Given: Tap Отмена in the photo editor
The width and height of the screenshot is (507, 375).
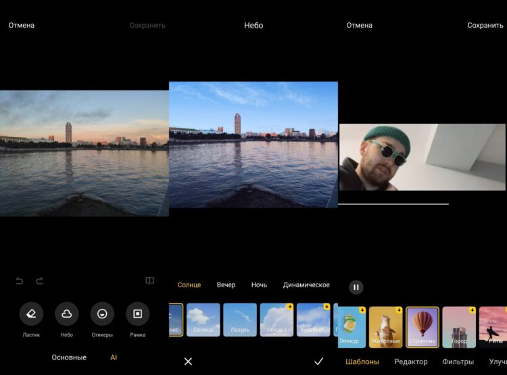Looking at the screenshot, I should pos(22,26).
